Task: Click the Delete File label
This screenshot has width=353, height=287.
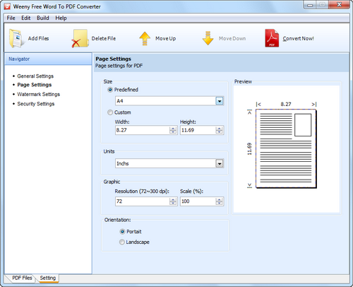Action: click(104, 38)
